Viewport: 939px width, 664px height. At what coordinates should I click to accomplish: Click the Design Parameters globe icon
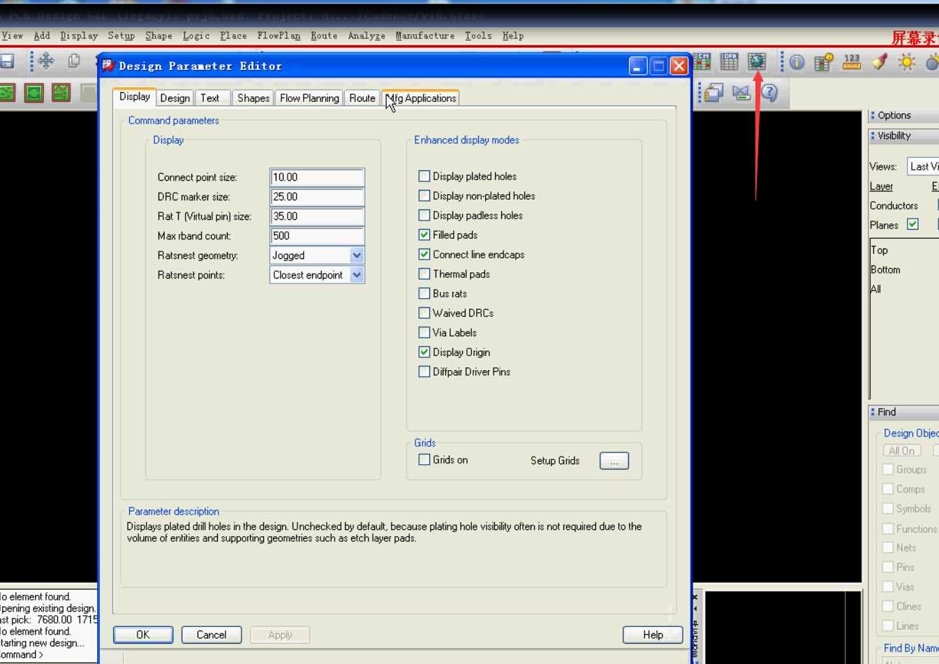pos(756,62)
